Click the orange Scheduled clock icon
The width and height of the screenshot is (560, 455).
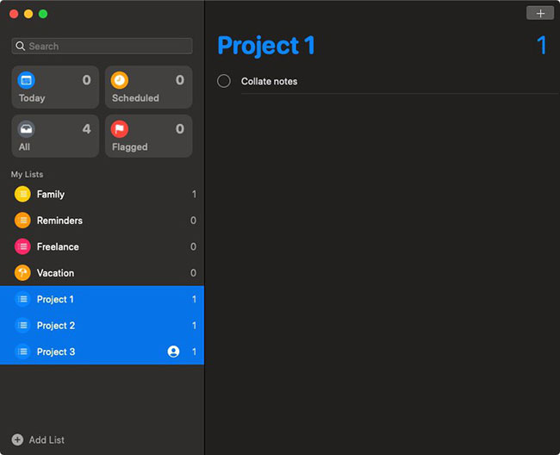click(x=119, y=80)
